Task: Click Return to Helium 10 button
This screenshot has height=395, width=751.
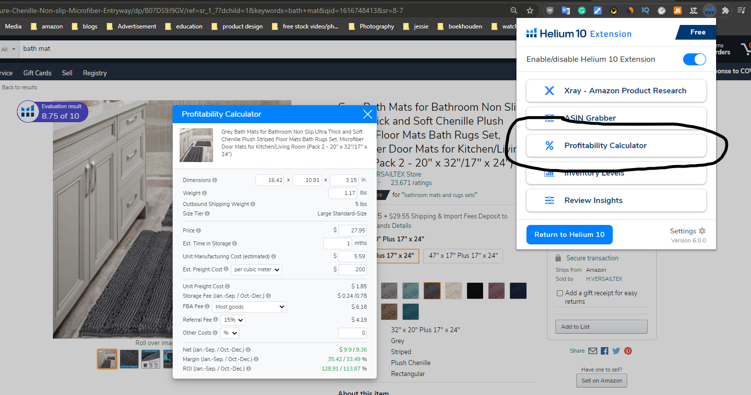Action: click(569, 234)
